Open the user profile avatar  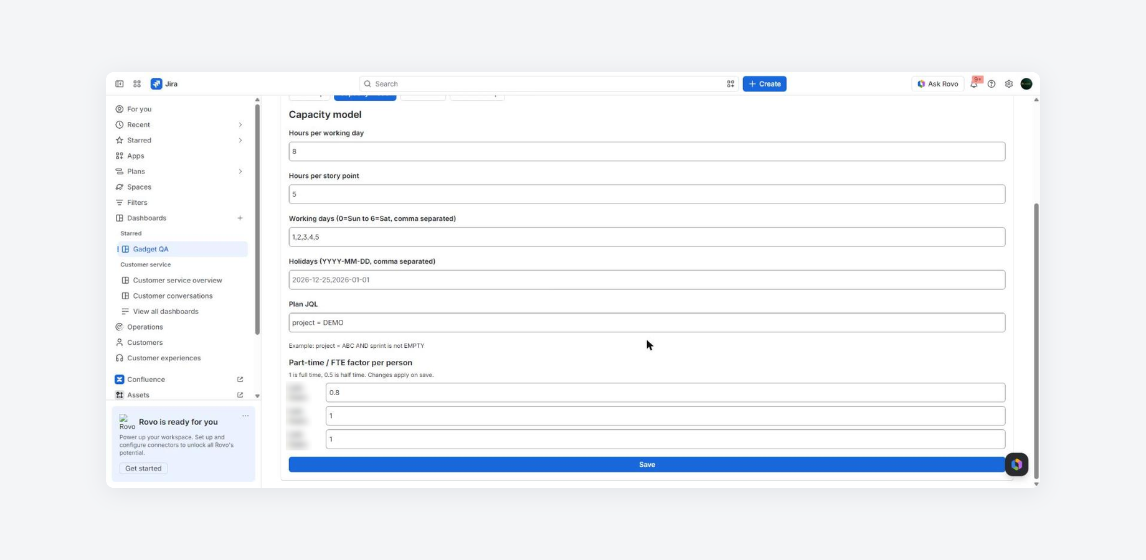(x=1026, y=84)
